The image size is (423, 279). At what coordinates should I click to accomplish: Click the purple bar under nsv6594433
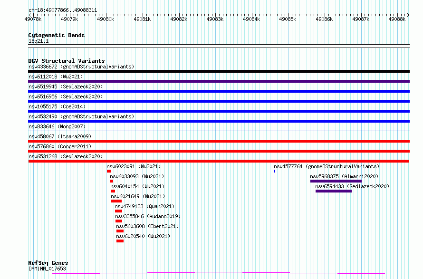point(334,191)
